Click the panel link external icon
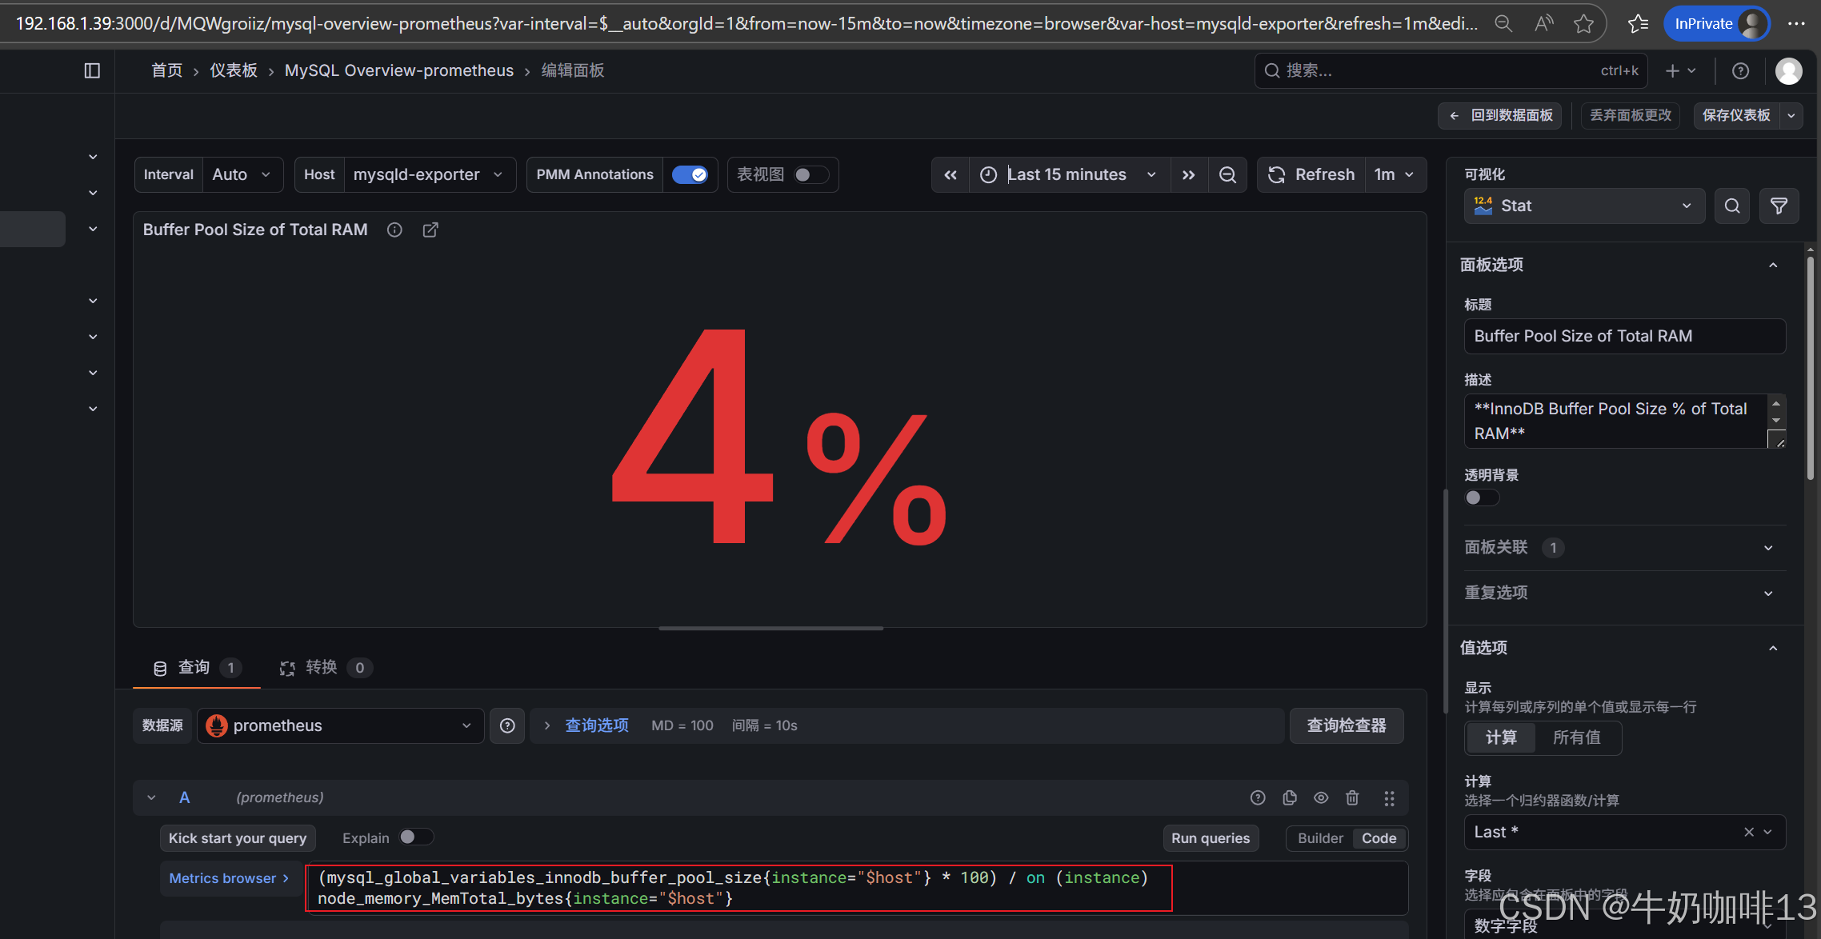 click(x=430, y=230)
